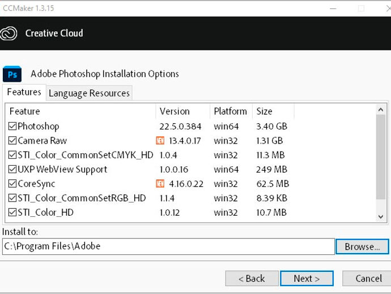Click the 10.7 MB size value
This screenshot has height=294, width=391.
271,213
